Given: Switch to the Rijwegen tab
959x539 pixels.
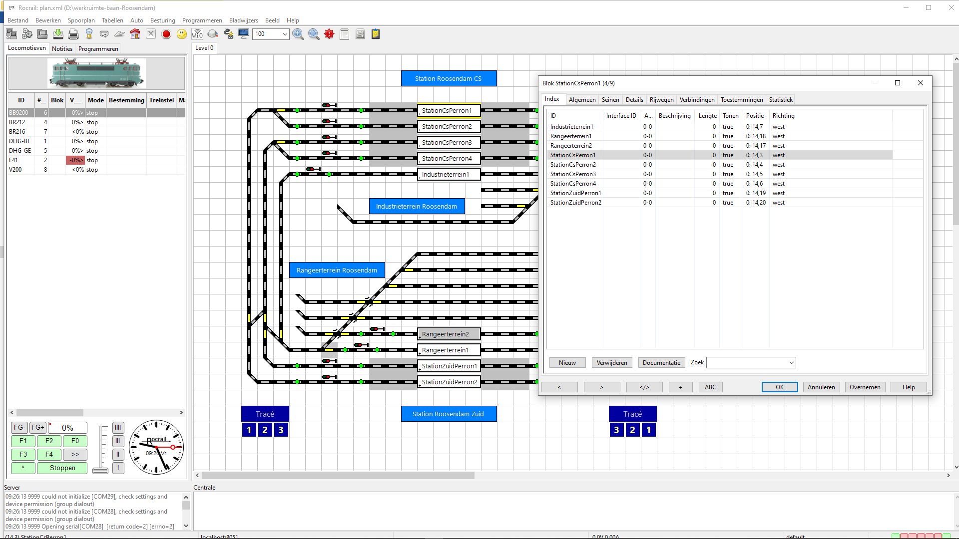Looking at the screenshot, I should pyautogui.click(x=661, y=100).
